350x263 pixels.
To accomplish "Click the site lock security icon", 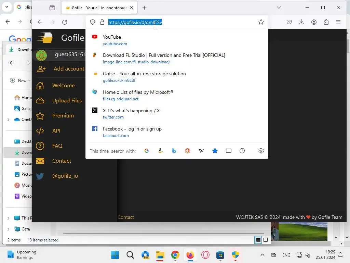I will 102,22.
